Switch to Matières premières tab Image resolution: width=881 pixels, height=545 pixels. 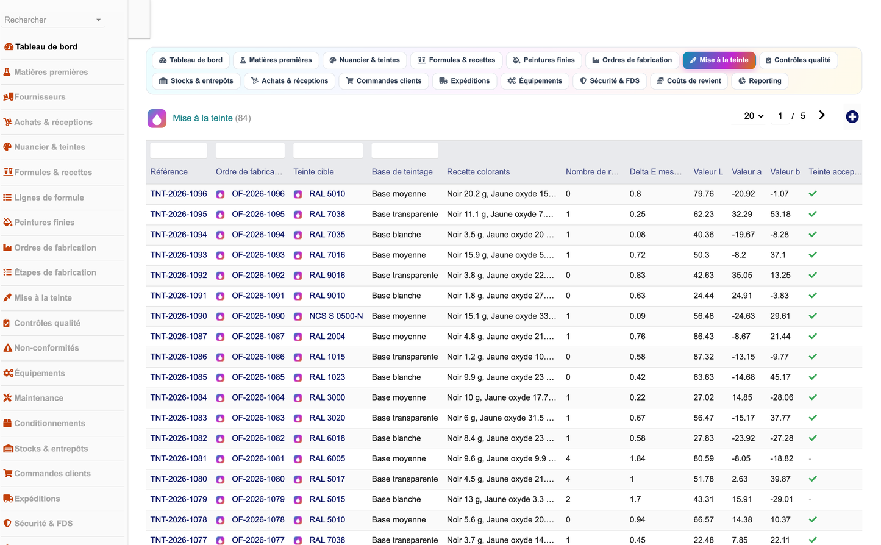point(276,60)
